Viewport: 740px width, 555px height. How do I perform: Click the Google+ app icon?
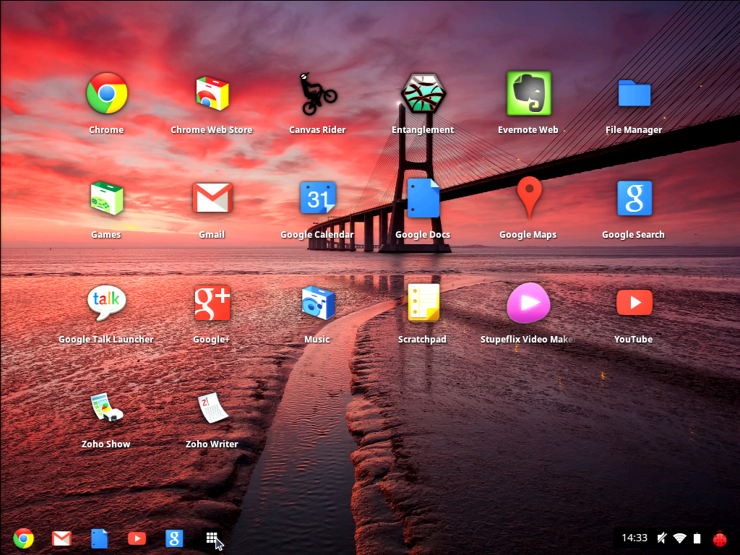tap(212, 303)
